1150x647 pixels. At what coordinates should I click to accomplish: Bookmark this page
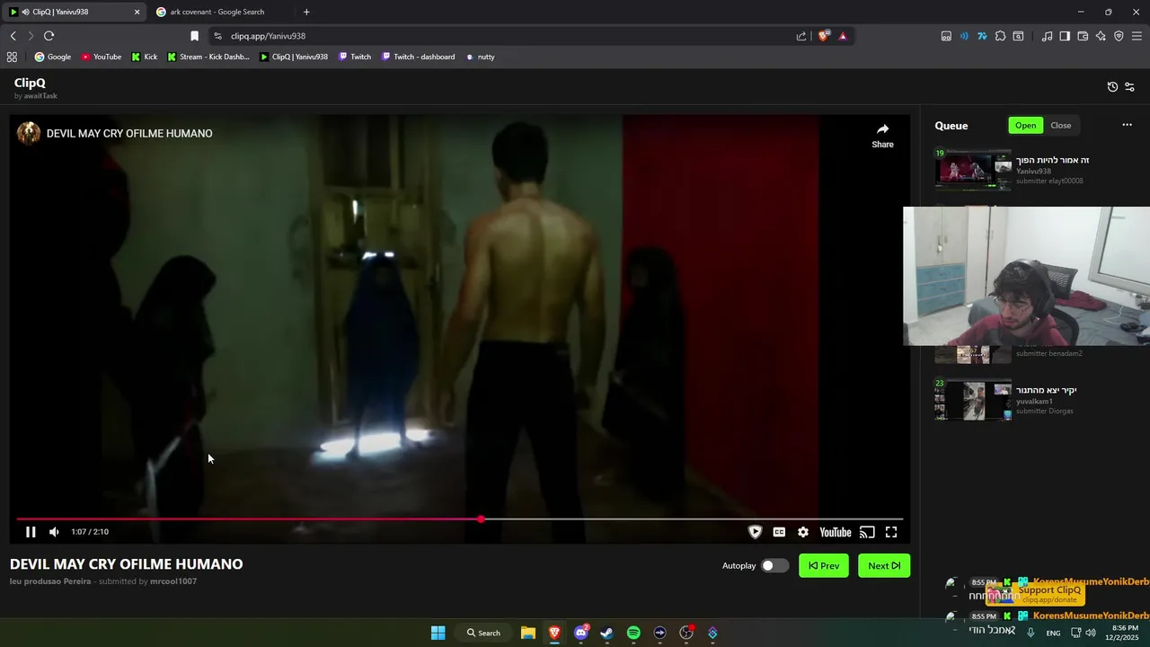coord(194,36)
